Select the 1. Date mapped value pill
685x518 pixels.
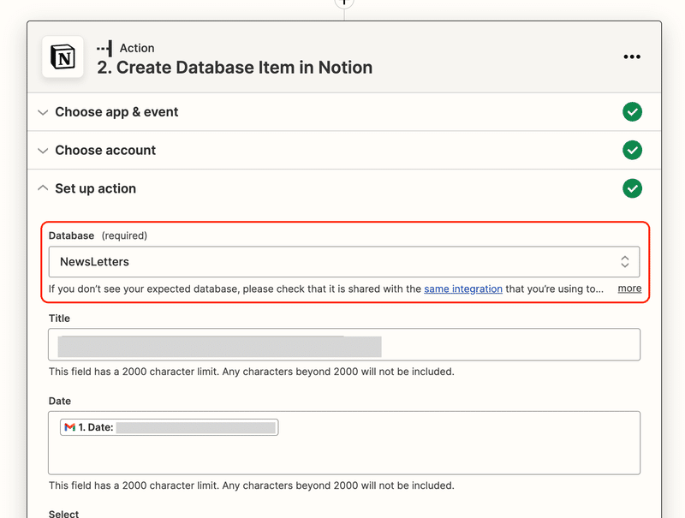pos(169,427)
